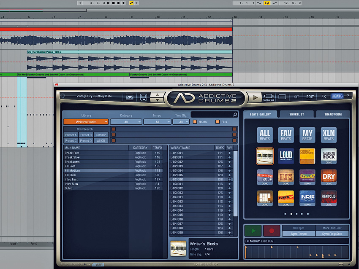Click the follow arrow icon left of position
The height and width of the screenshot is (269, 359).
(x=80, y=3)
